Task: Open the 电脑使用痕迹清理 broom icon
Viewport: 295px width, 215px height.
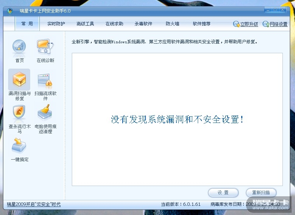Action: pos(45,112)
